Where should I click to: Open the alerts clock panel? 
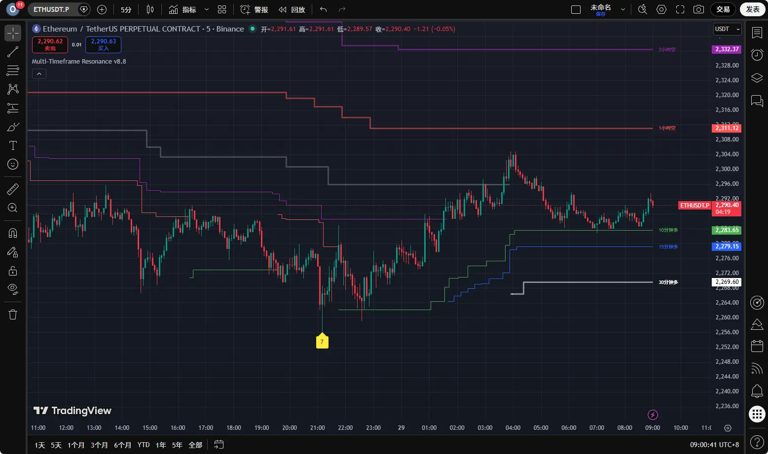point(757,55)
